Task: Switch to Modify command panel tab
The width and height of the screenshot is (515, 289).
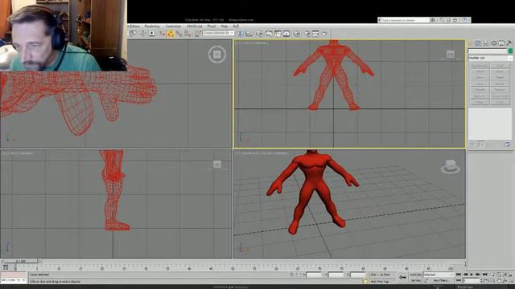Action: (x=478, y=43)
